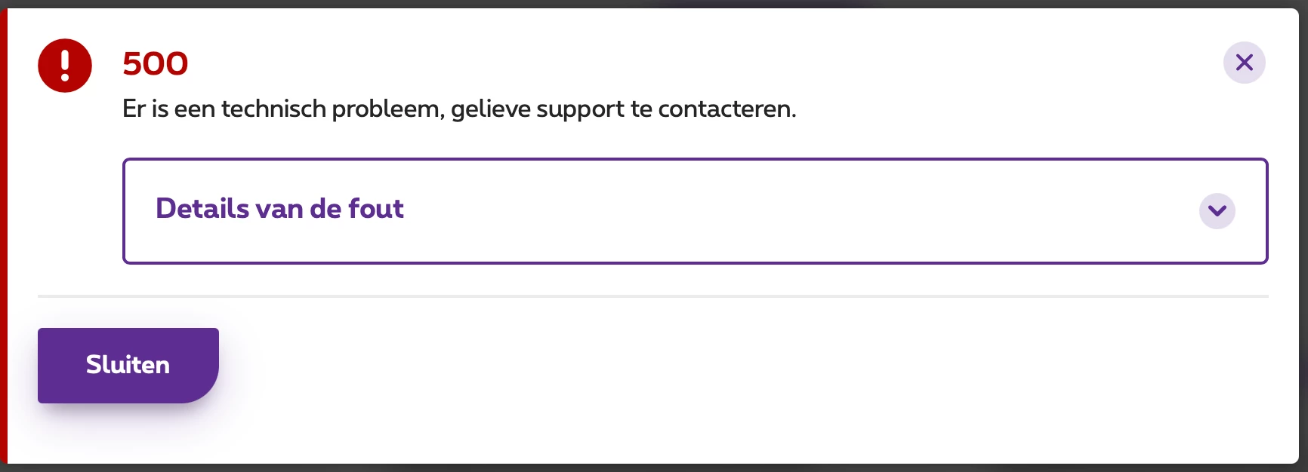Click the white exclamation mark in the red circle
1308x472 pixels.
click(65, 66)
